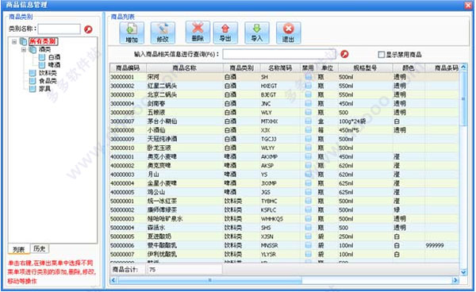Viewport: 476px width, 292px height.
Task: Collapse the 酒类 category tree node
Action: click(23, 49)
